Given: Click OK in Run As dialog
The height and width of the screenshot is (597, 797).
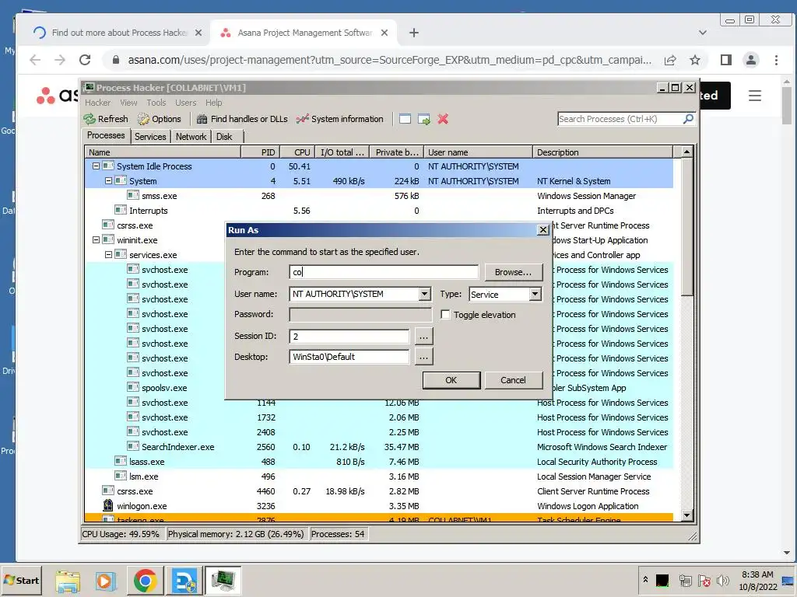Looking at the screenshot, I should (x=451, y=379).
